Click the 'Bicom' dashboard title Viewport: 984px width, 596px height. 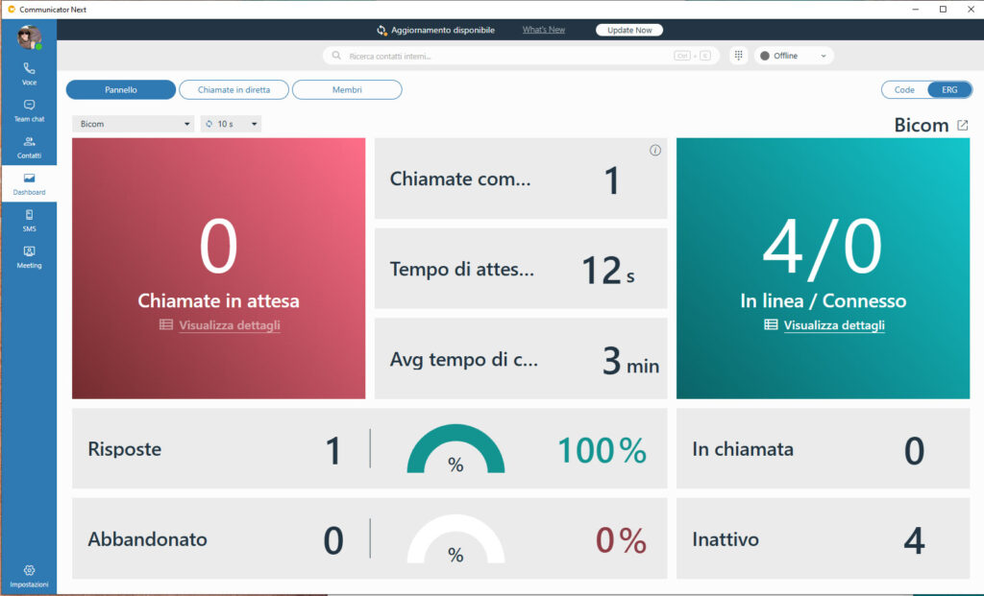(922, 125)
